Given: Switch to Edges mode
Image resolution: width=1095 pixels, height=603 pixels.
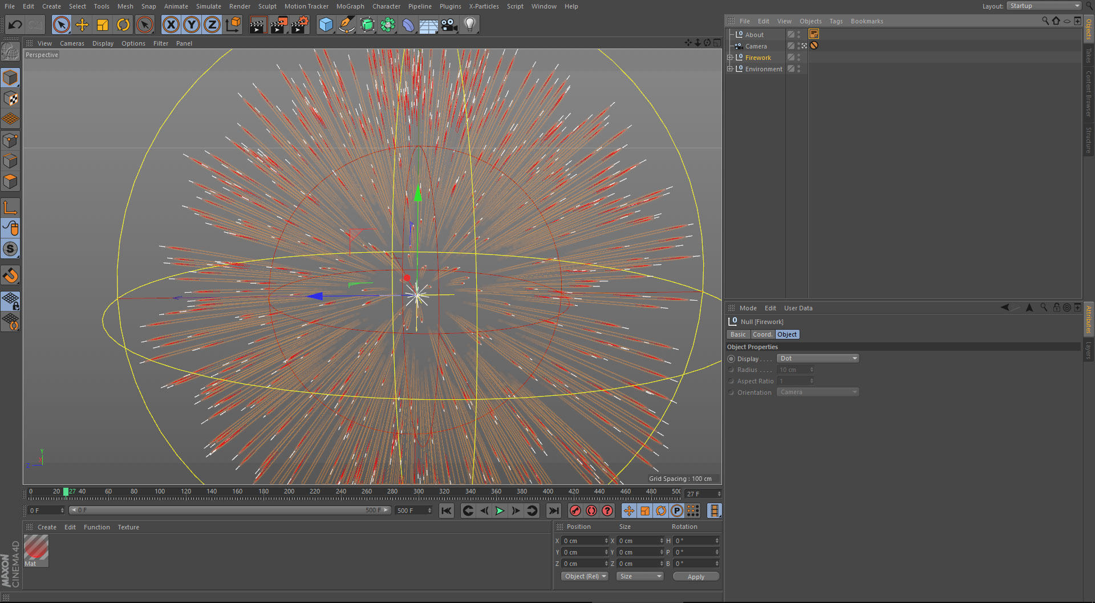Looking at the screenshot, I should pyautogui.click(x=10, y=161).
